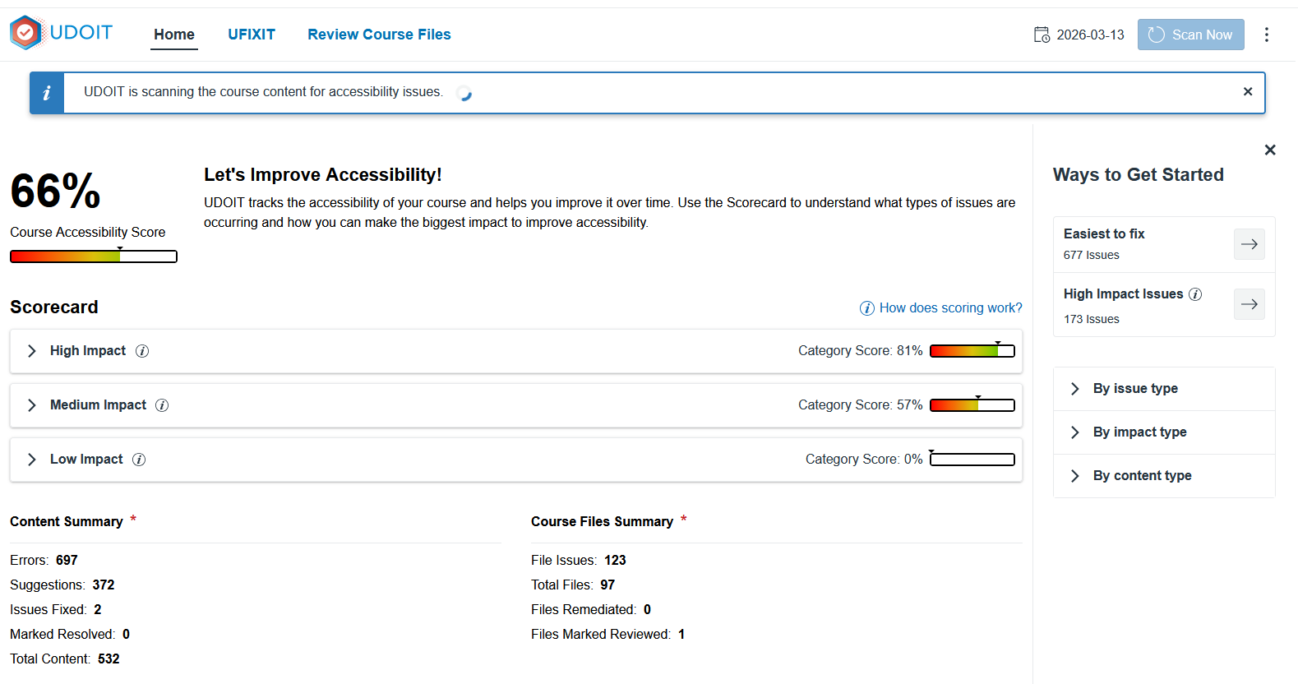Click the Let's Improve Accessibility! heading

(x=323, y=174)
